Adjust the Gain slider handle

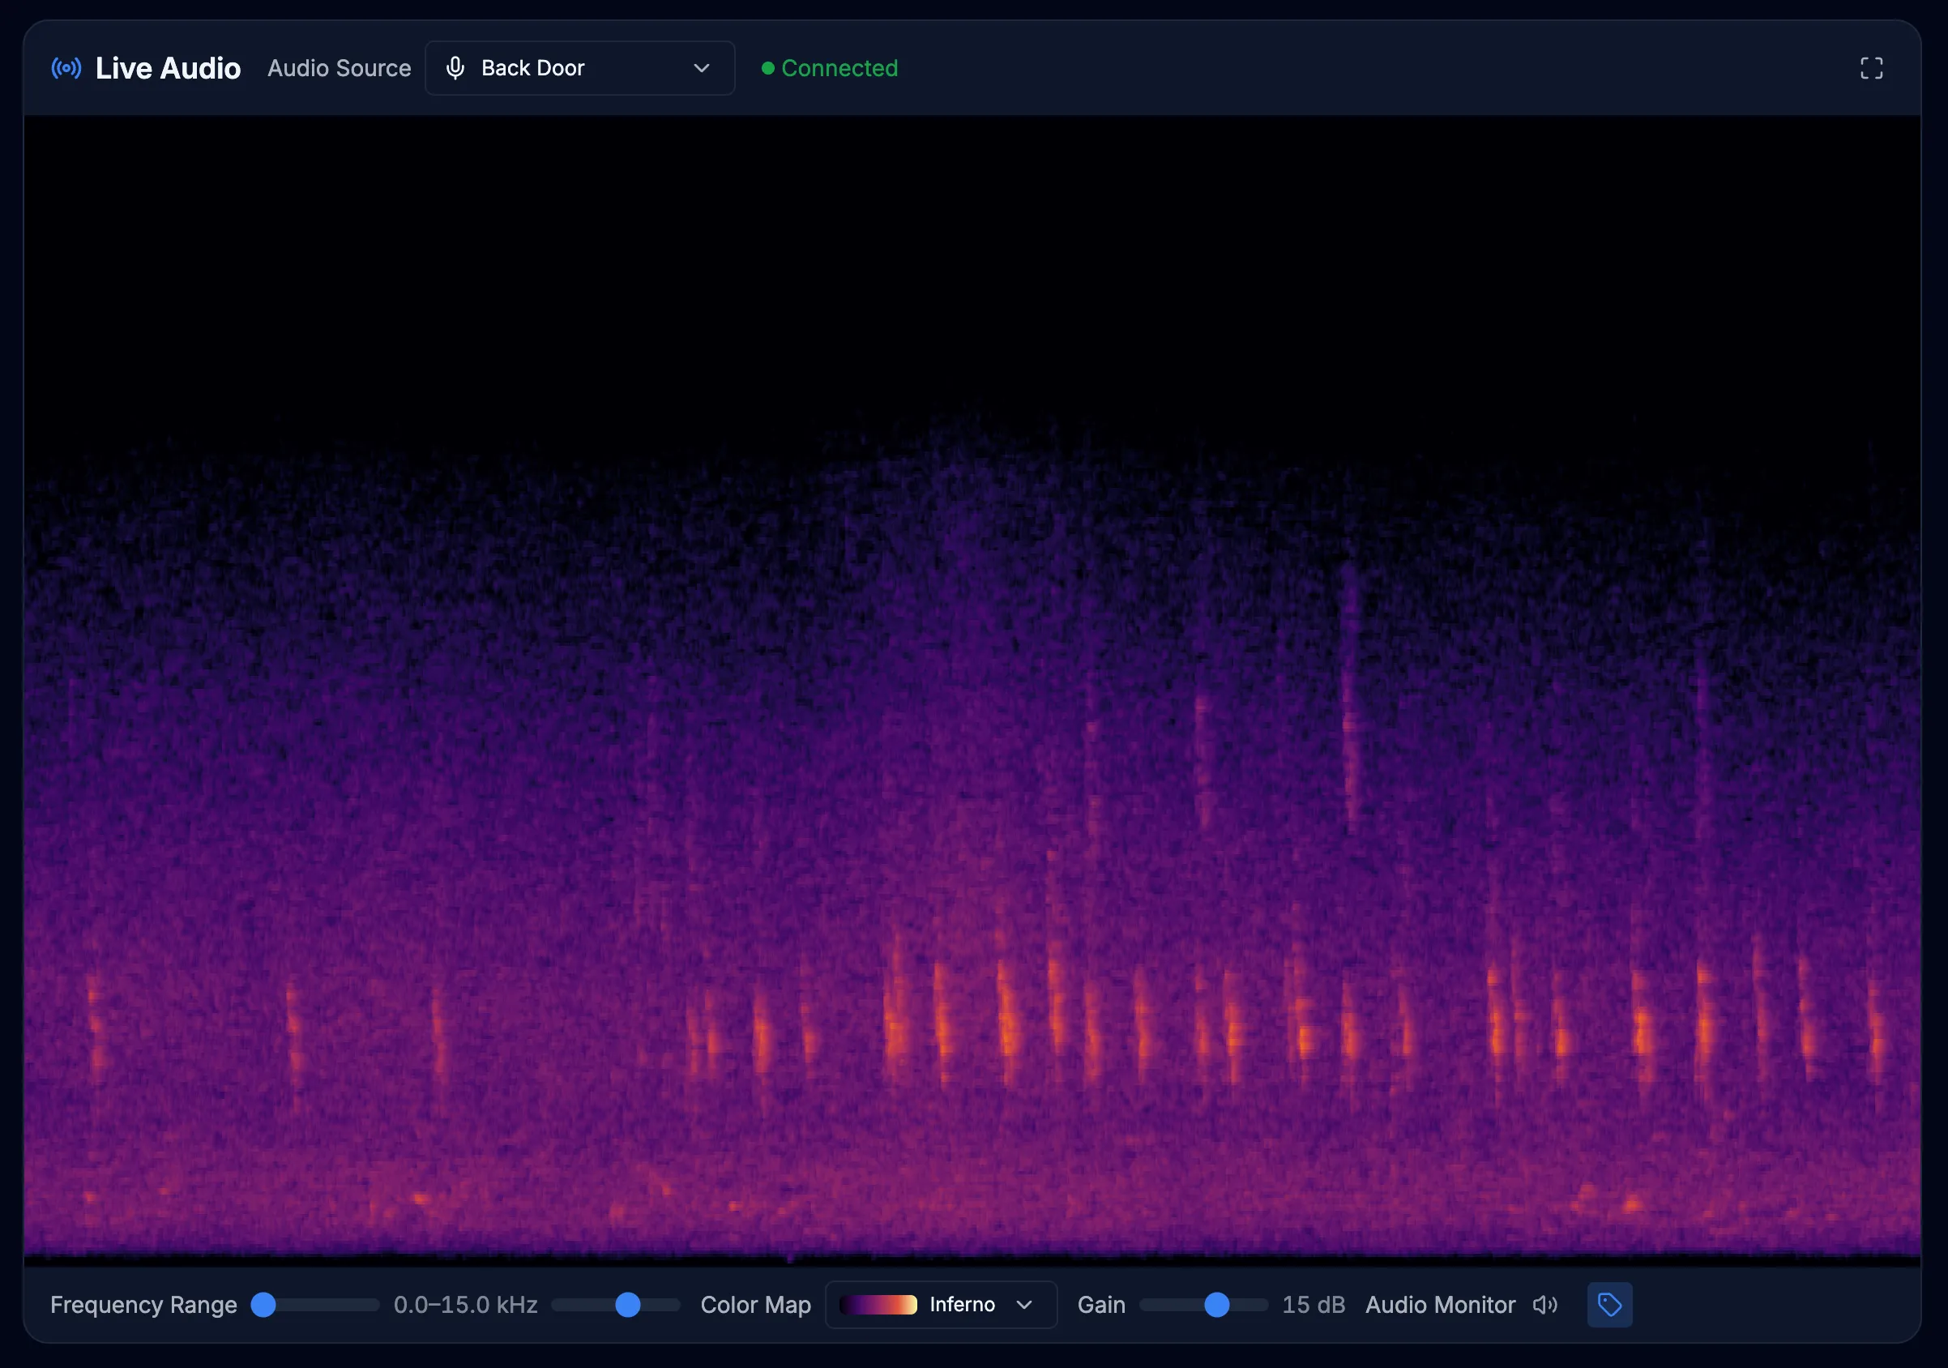click(x=1216, y=1304)
